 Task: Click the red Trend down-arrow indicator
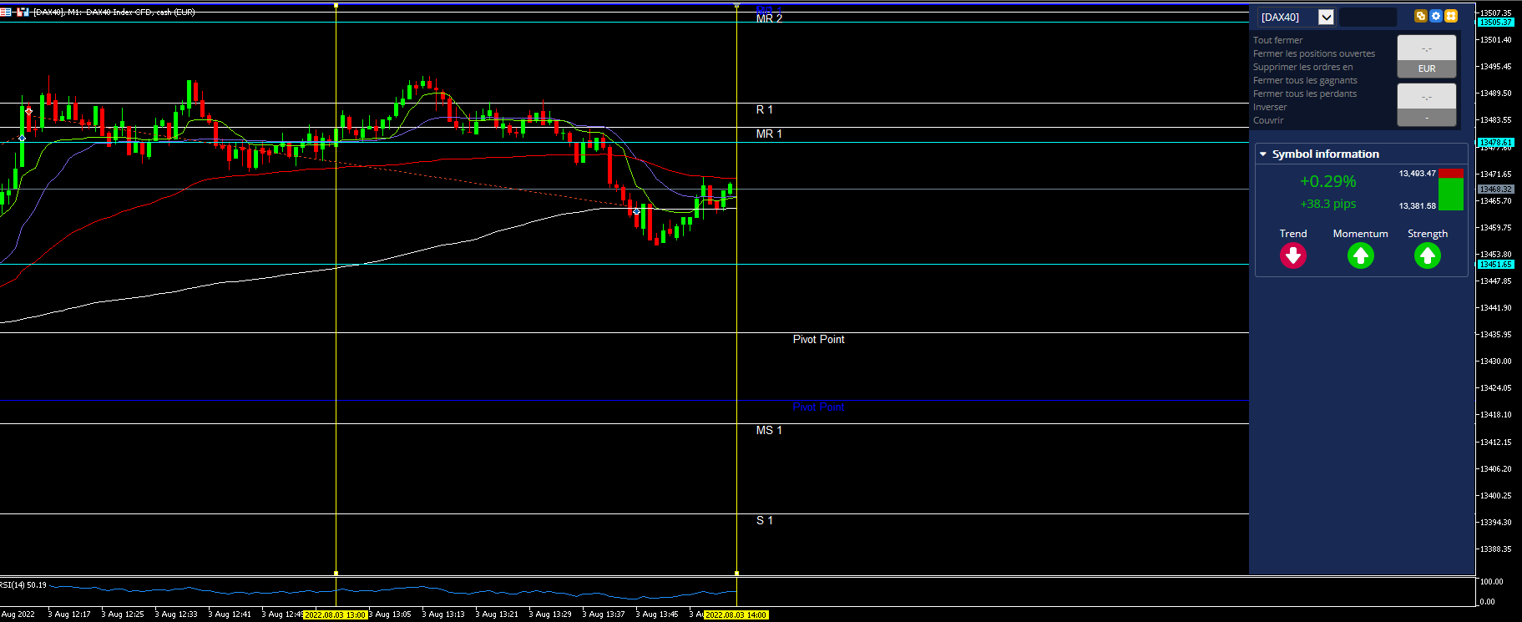pos(1293,255)
